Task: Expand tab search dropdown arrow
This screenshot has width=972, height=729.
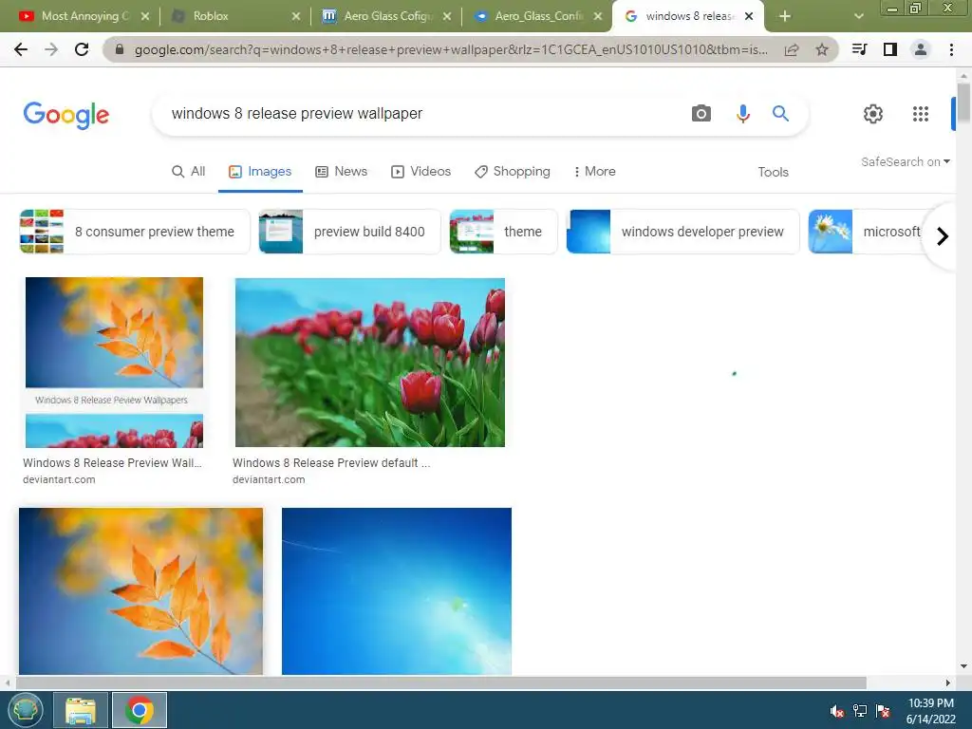Action: pos(858,16)
